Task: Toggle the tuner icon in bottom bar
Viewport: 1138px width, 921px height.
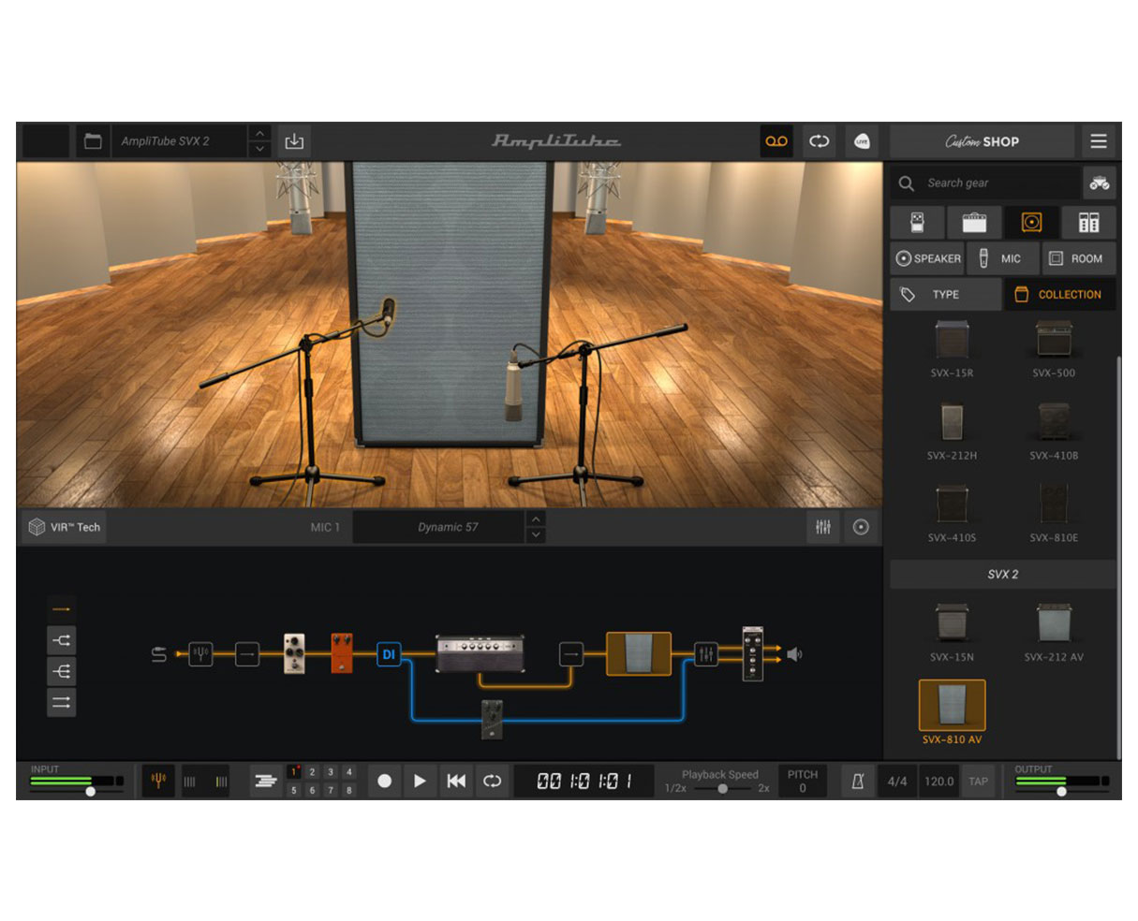Action: point(158,781)
